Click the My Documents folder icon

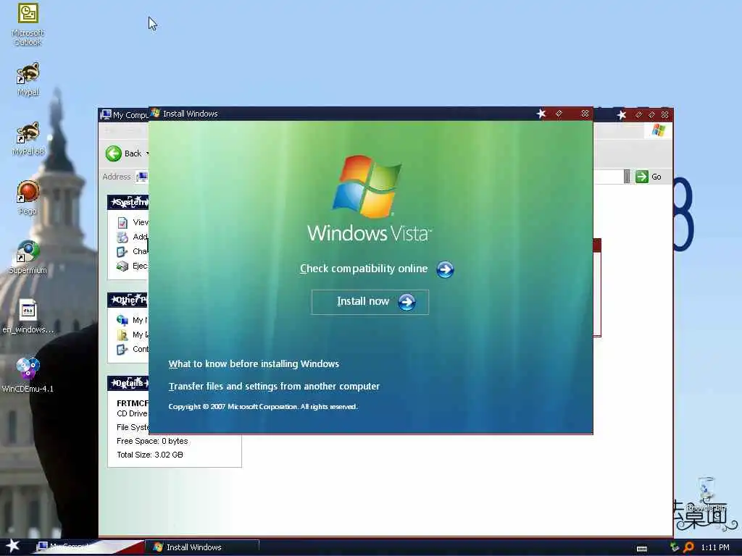click(122, 334)
